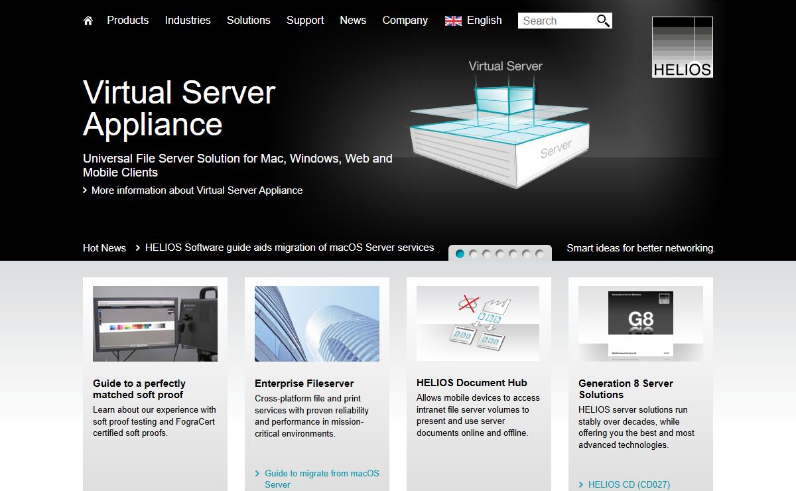Click the UK flag language icon
The image size is (796, 491).
click(x=453, y=21)
